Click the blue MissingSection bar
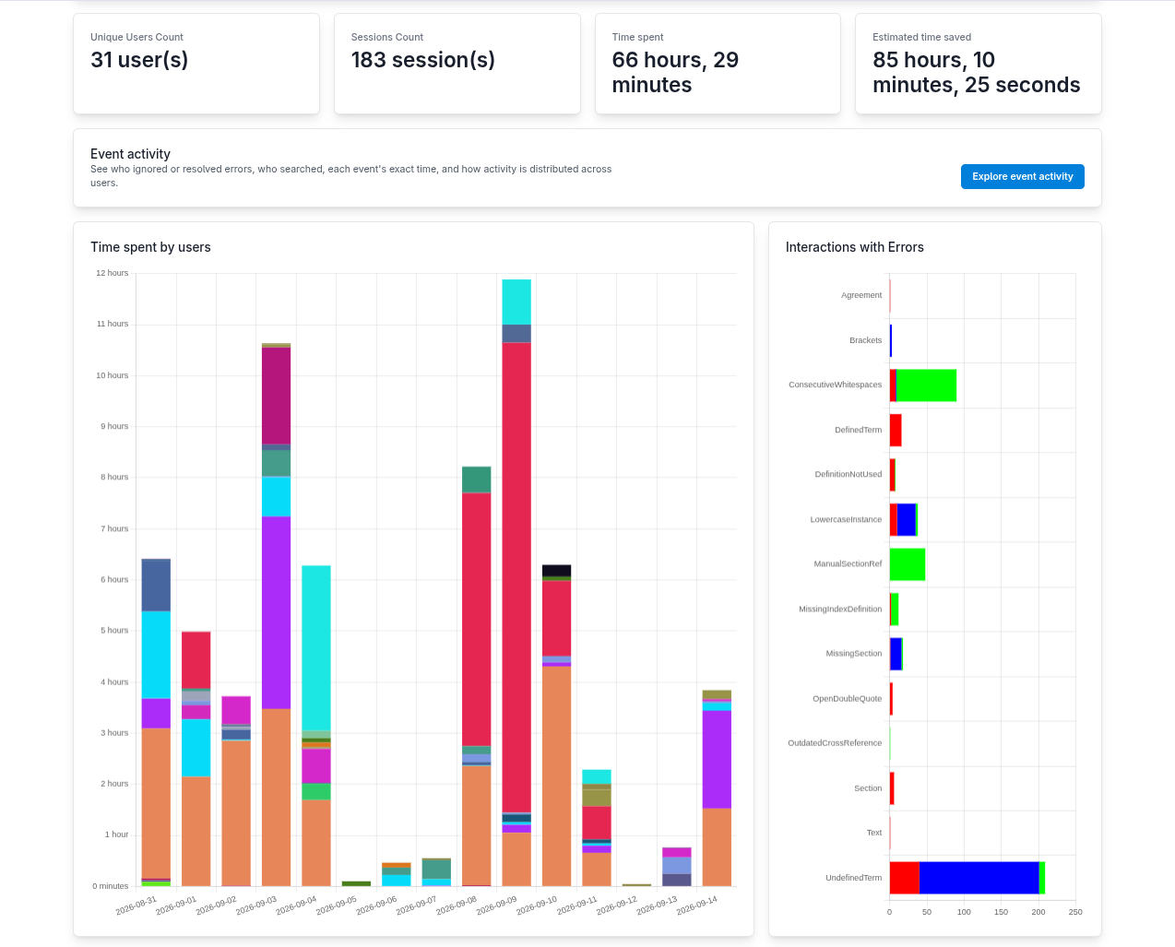Viewport: 1175px width, 947px height. pyautogui.click(x=896, y=654)
